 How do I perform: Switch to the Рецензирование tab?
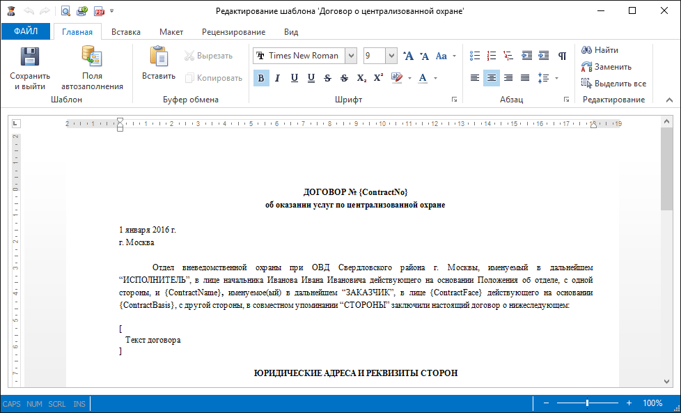(234, 32)
